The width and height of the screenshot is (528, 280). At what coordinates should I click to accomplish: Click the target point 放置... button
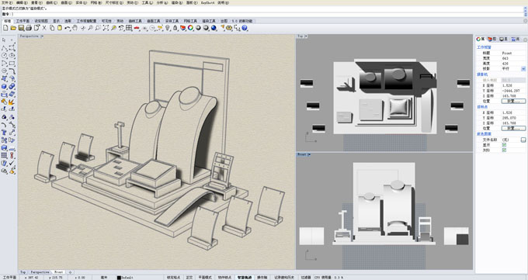tap(513, 128)
